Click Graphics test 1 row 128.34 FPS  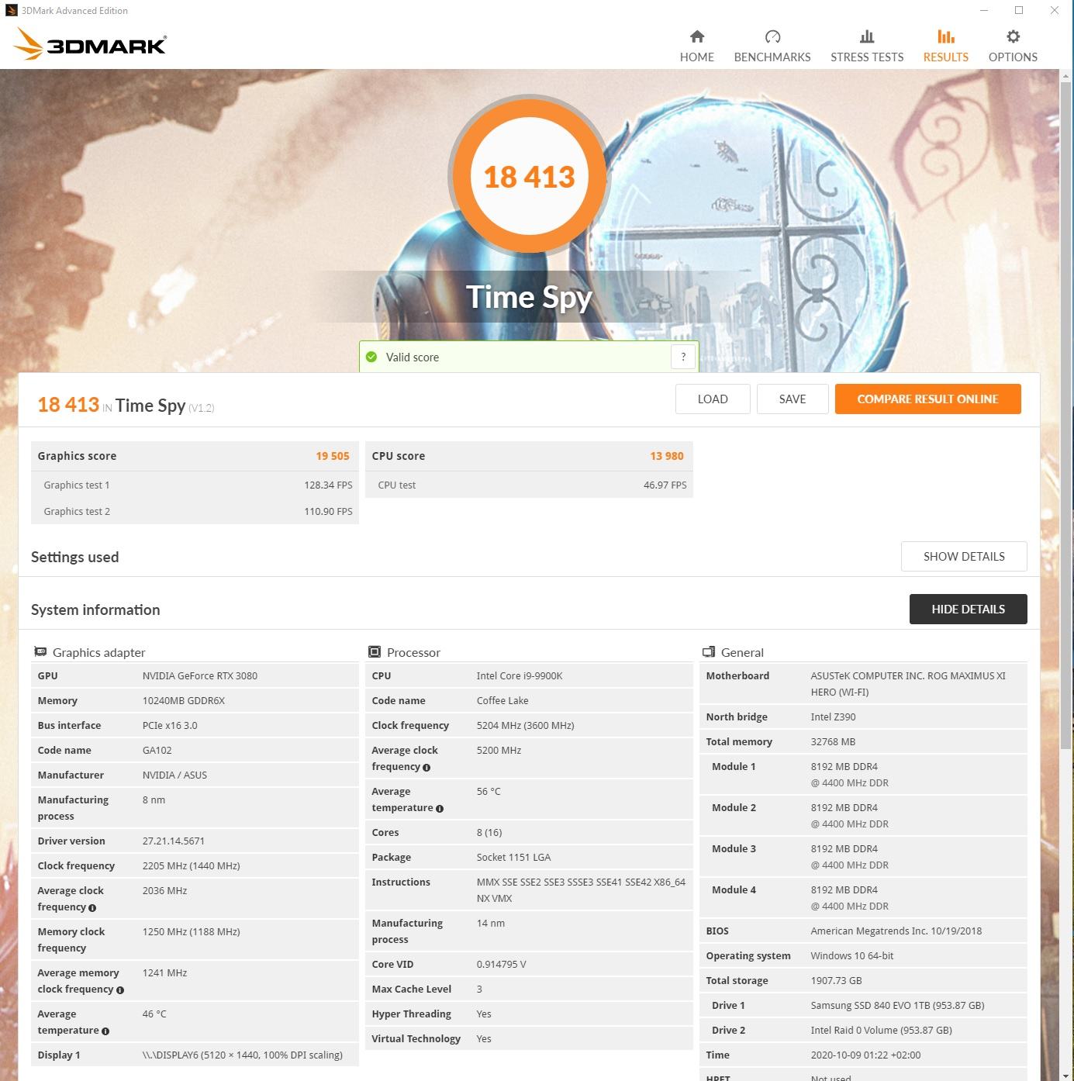point(195,485)
